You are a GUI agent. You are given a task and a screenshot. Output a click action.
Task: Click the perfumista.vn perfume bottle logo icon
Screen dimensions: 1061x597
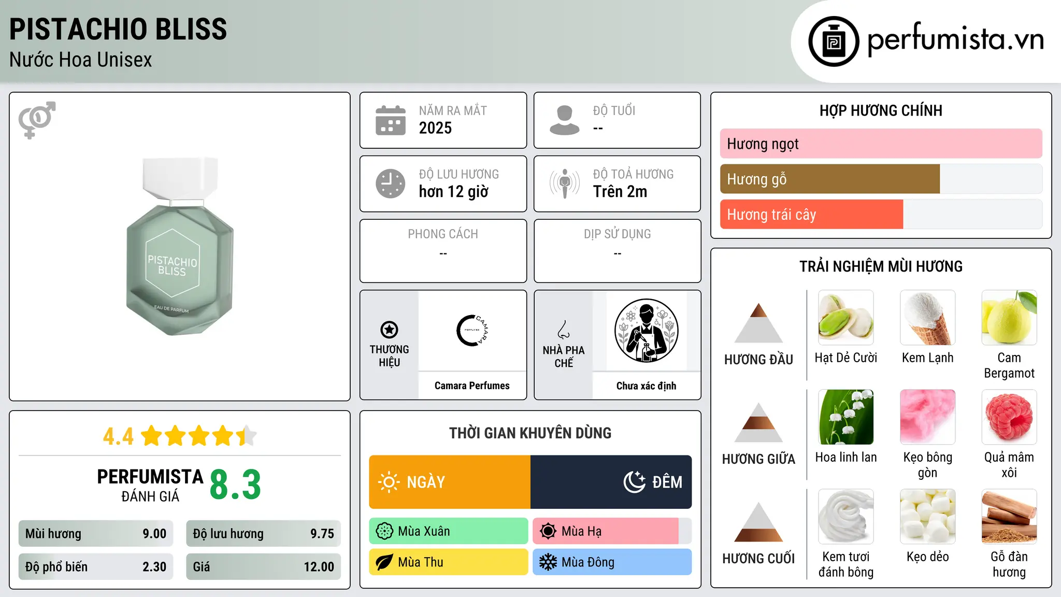pyautogui.click(x=834, y=41)
